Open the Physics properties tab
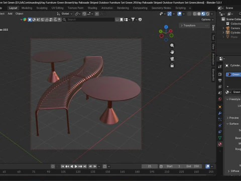This screenshot has height=181, width=241. (220, 126)
